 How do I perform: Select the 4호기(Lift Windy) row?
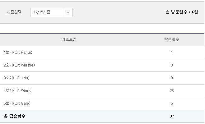[102, 91]
